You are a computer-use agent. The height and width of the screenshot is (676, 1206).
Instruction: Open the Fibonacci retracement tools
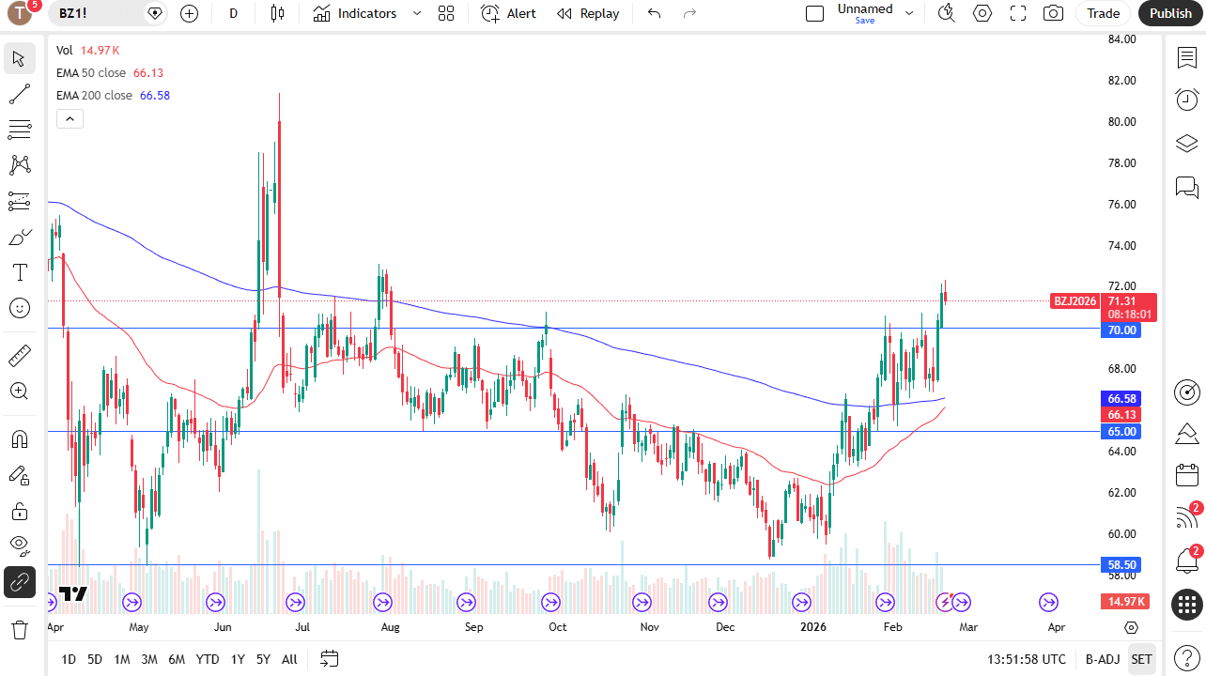click(19, 130)
